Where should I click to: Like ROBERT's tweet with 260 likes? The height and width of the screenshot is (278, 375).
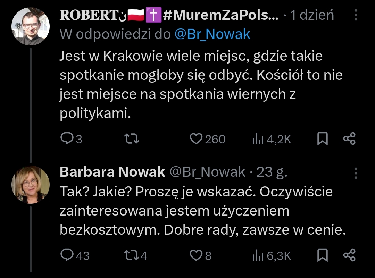click(197, 139)
